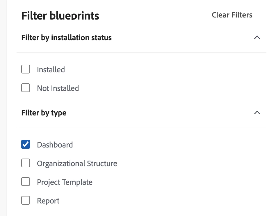Enable the Not Installed checkbox
This screenshot has width=267, height=216.
(26, 88)
